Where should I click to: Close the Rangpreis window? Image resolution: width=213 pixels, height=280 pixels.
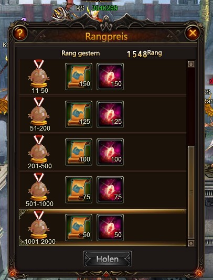(193, 33)
